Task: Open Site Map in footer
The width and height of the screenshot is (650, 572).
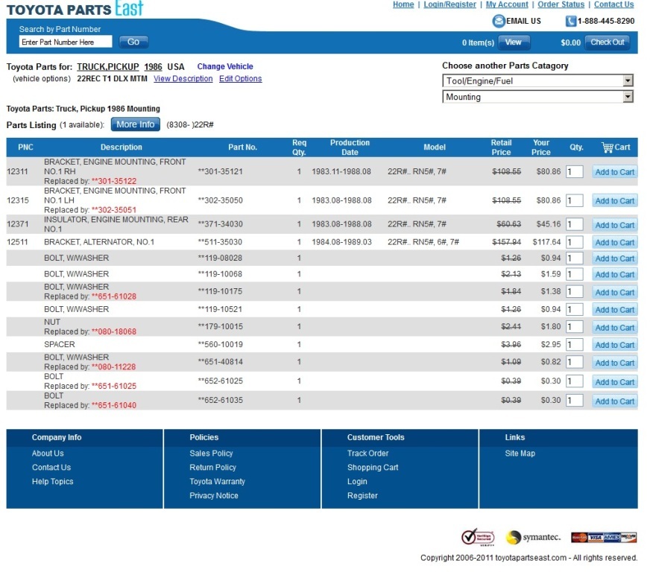Action: pos(520,453)
